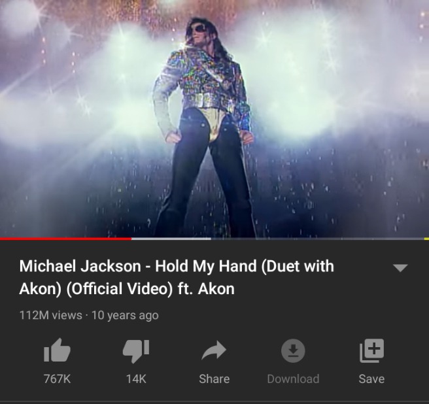
Task: Tap the title line 'Akon) (Official Video) ft. Akon'
Action: [x=127, y=289]
